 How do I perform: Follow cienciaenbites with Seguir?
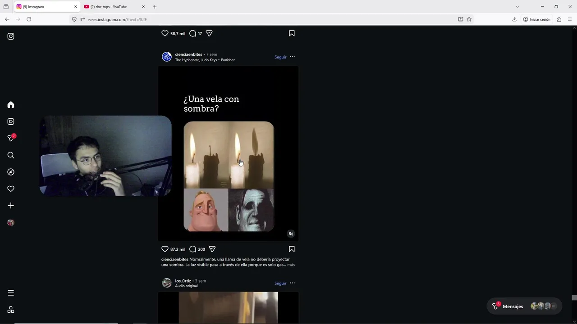[x=280, y=57]
